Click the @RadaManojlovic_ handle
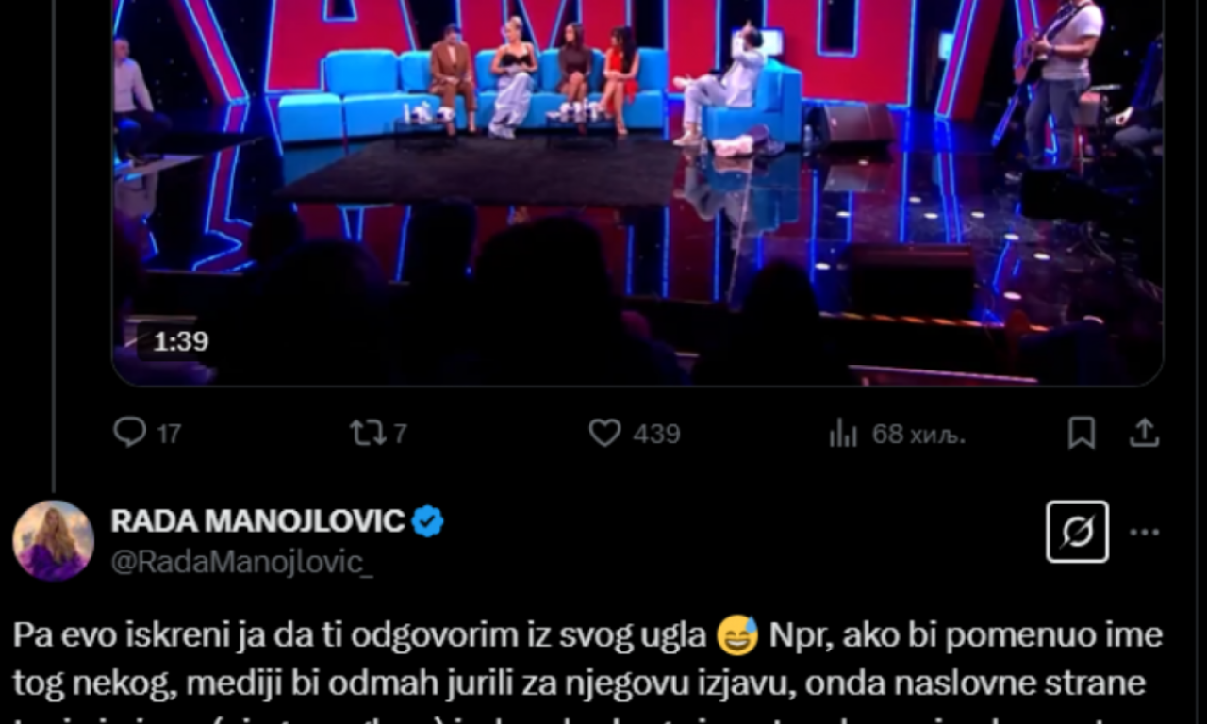1207x724 pixels. tap(241, 562)
